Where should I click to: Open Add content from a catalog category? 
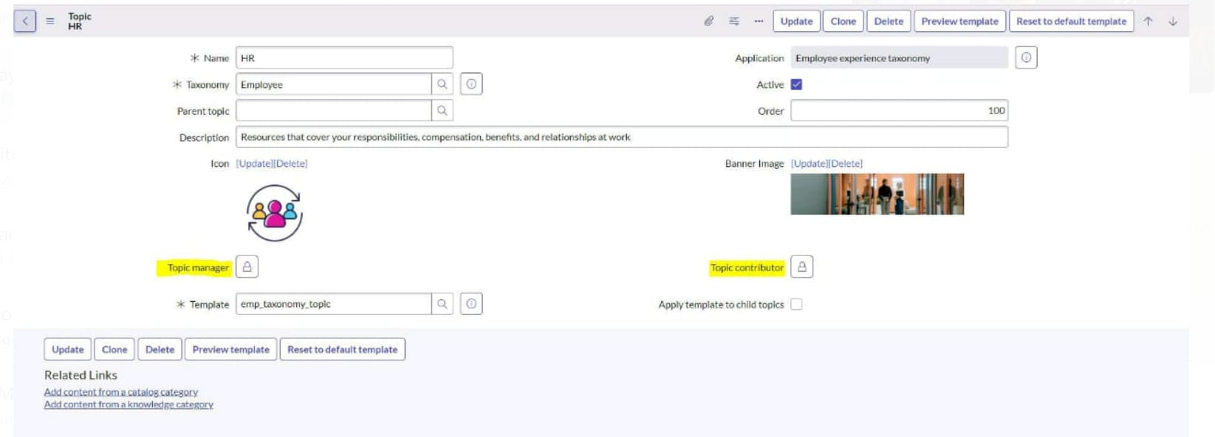121,392
